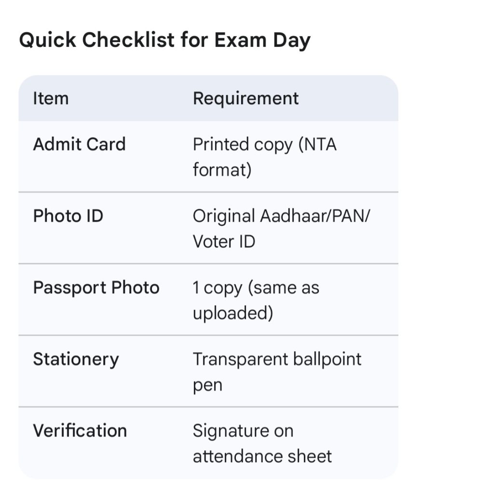Screen dimensions: 477x494
Task: Click the Signature on requirement text
Action: (x=243, y=431)
